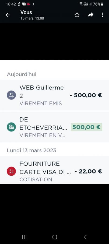Tap the transfer arrows icon for WEB Guillerme
The height and width of the screenshot is (244, 109).
tap(11, 95)
